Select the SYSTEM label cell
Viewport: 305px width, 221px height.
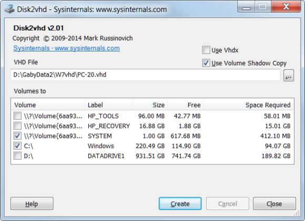tap(100, 136)
